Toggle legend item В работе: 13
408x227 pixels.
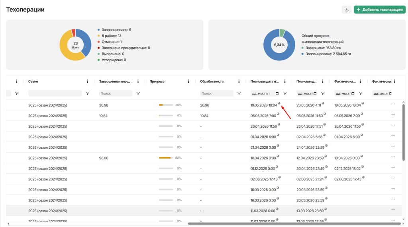click(x=109, y=36)
